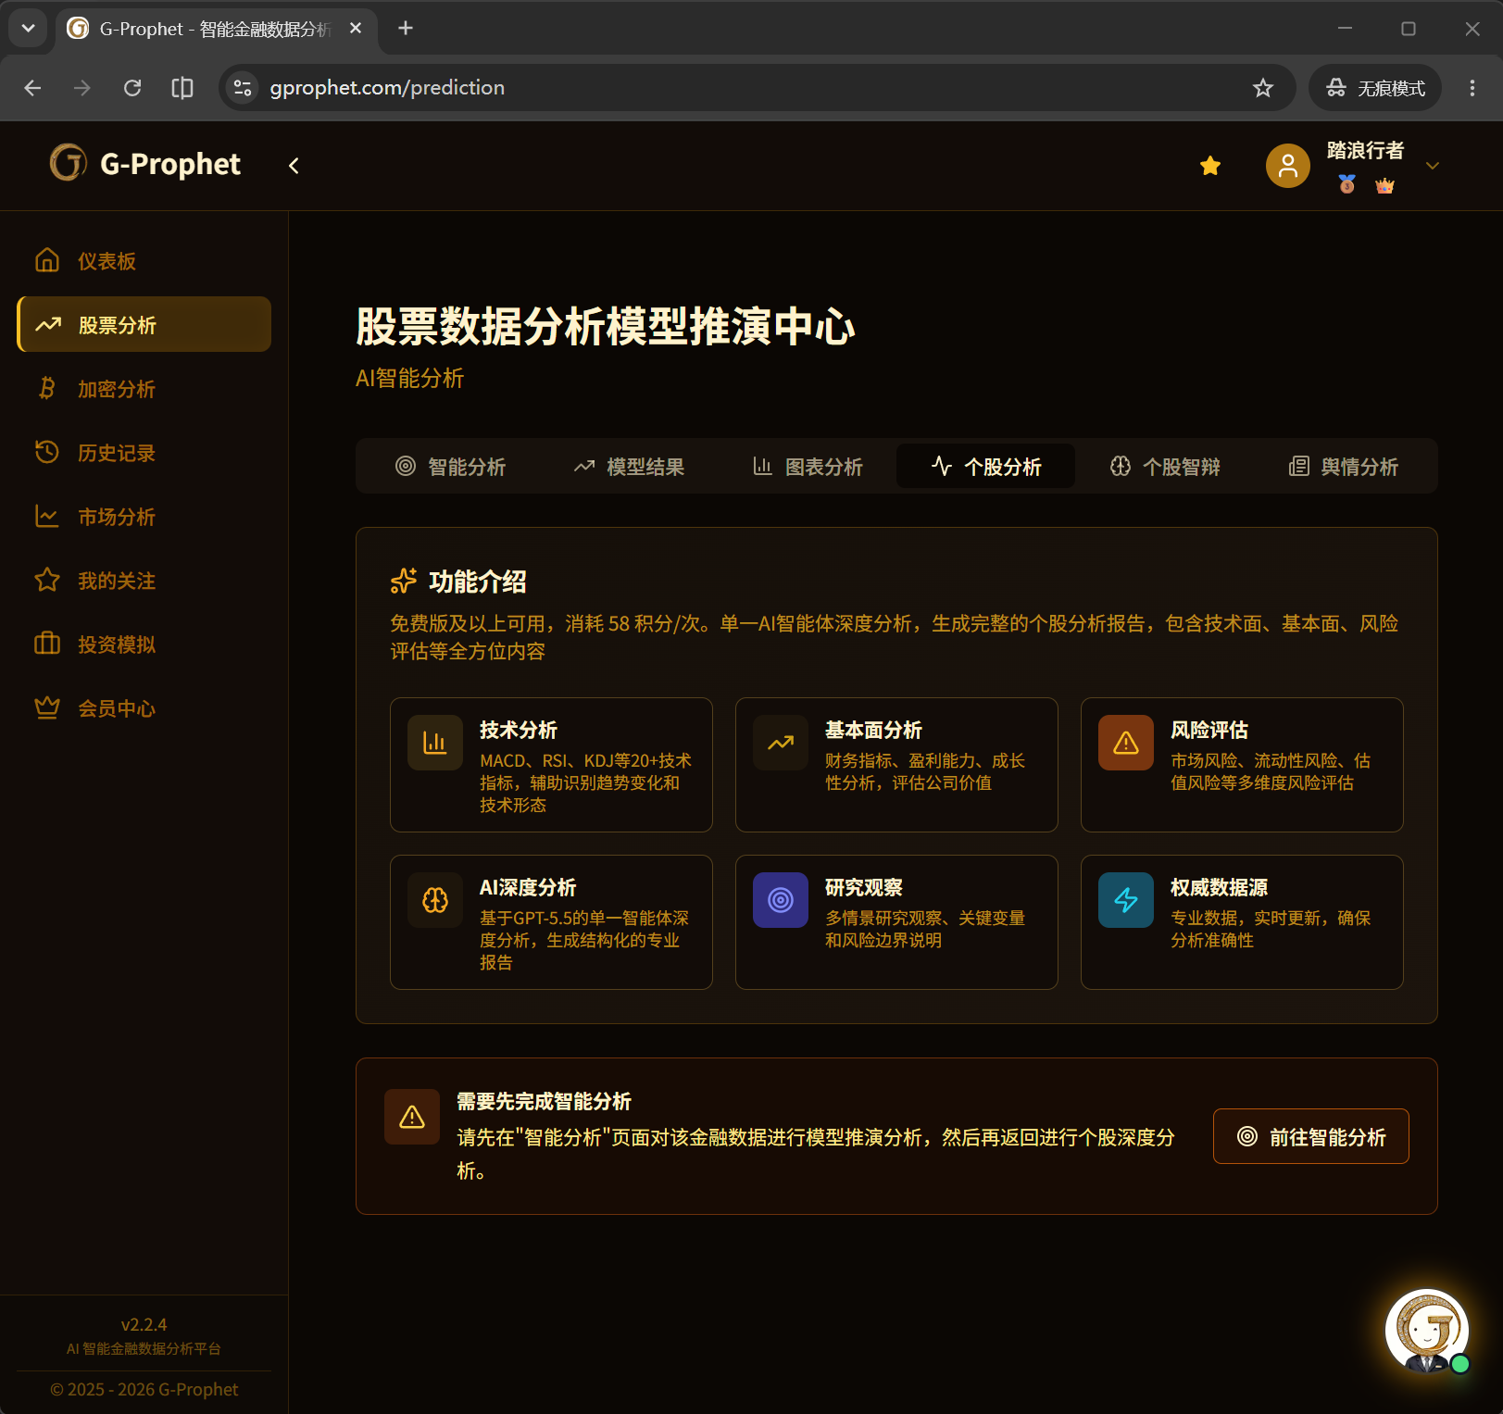Click the 研究观察 target icon

pyautogui.click(x=780, y=900)
